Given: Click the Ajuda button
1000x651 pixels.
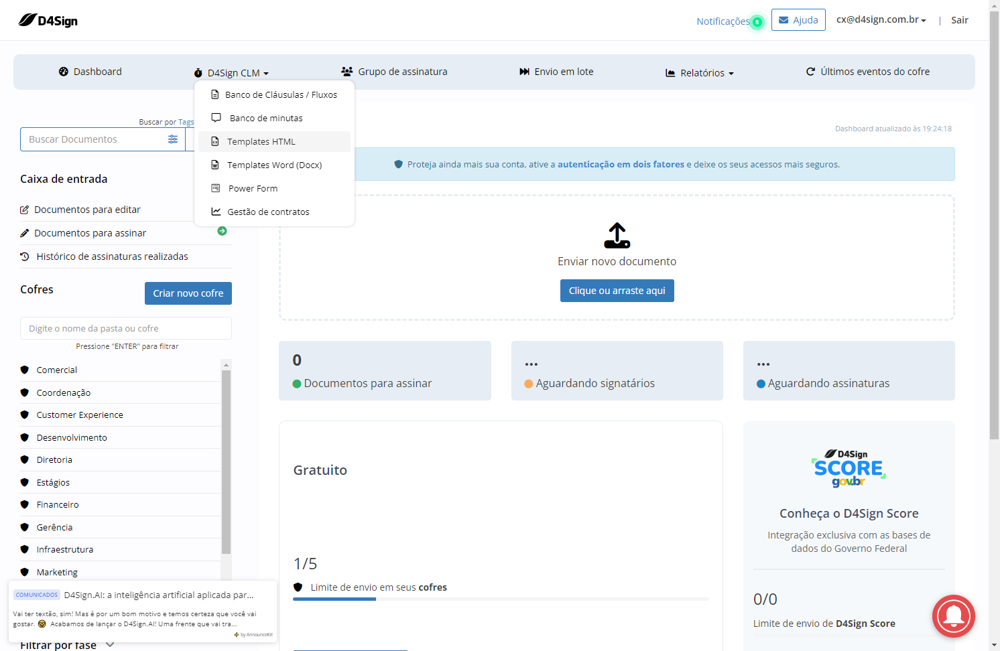Looking at the screenshot, I should [x=798, y=20].
